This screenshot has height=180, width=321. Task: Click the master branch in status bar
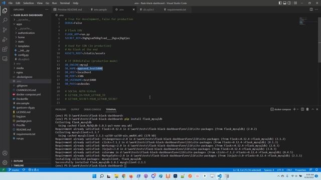tap(14, 170)
